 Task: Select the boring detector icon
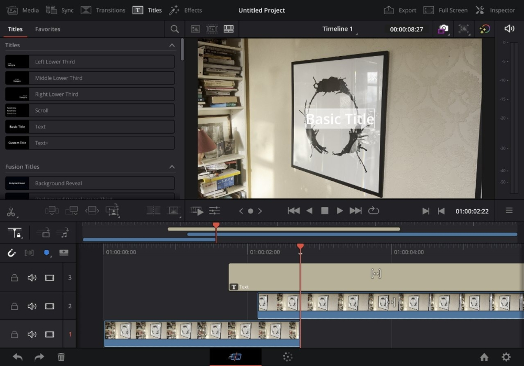click(464, 29)
